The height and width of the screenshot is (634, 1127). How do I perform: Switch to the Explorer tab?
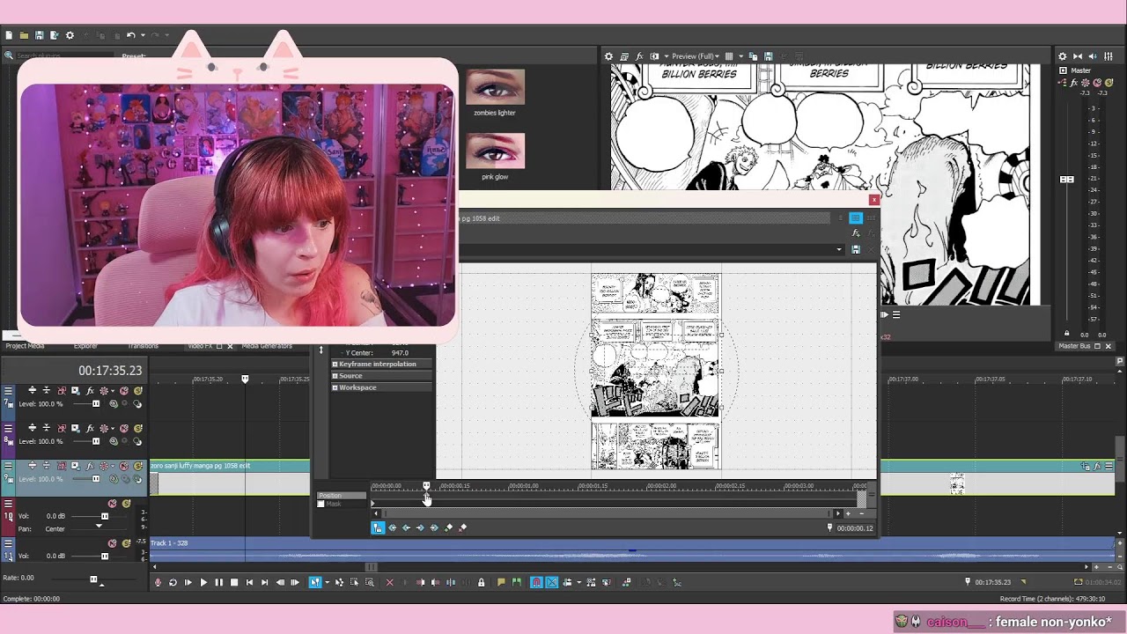(x=85, y=346)
